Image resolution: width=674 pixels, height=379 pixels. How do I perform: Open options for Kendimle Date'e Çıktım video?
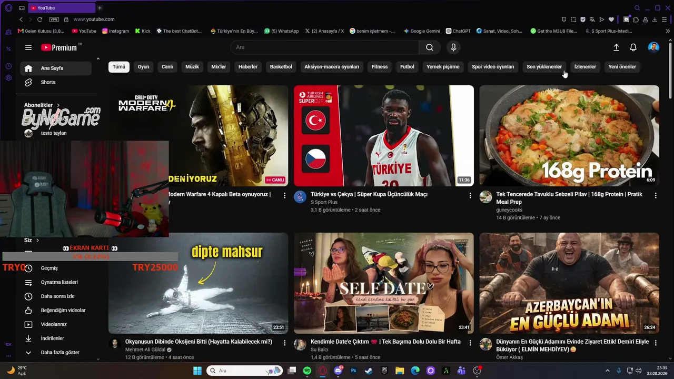click(470, 343)
